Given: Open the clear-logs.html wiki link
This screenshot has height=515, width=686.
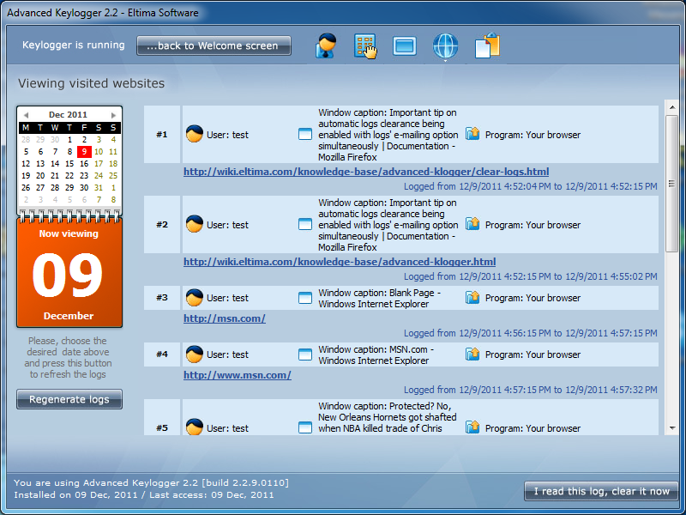Looking at the screenshot, I should click(x=366, y=172).
